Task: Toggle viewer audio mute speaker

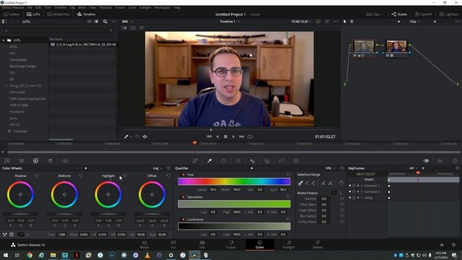Action: (145, 136)
